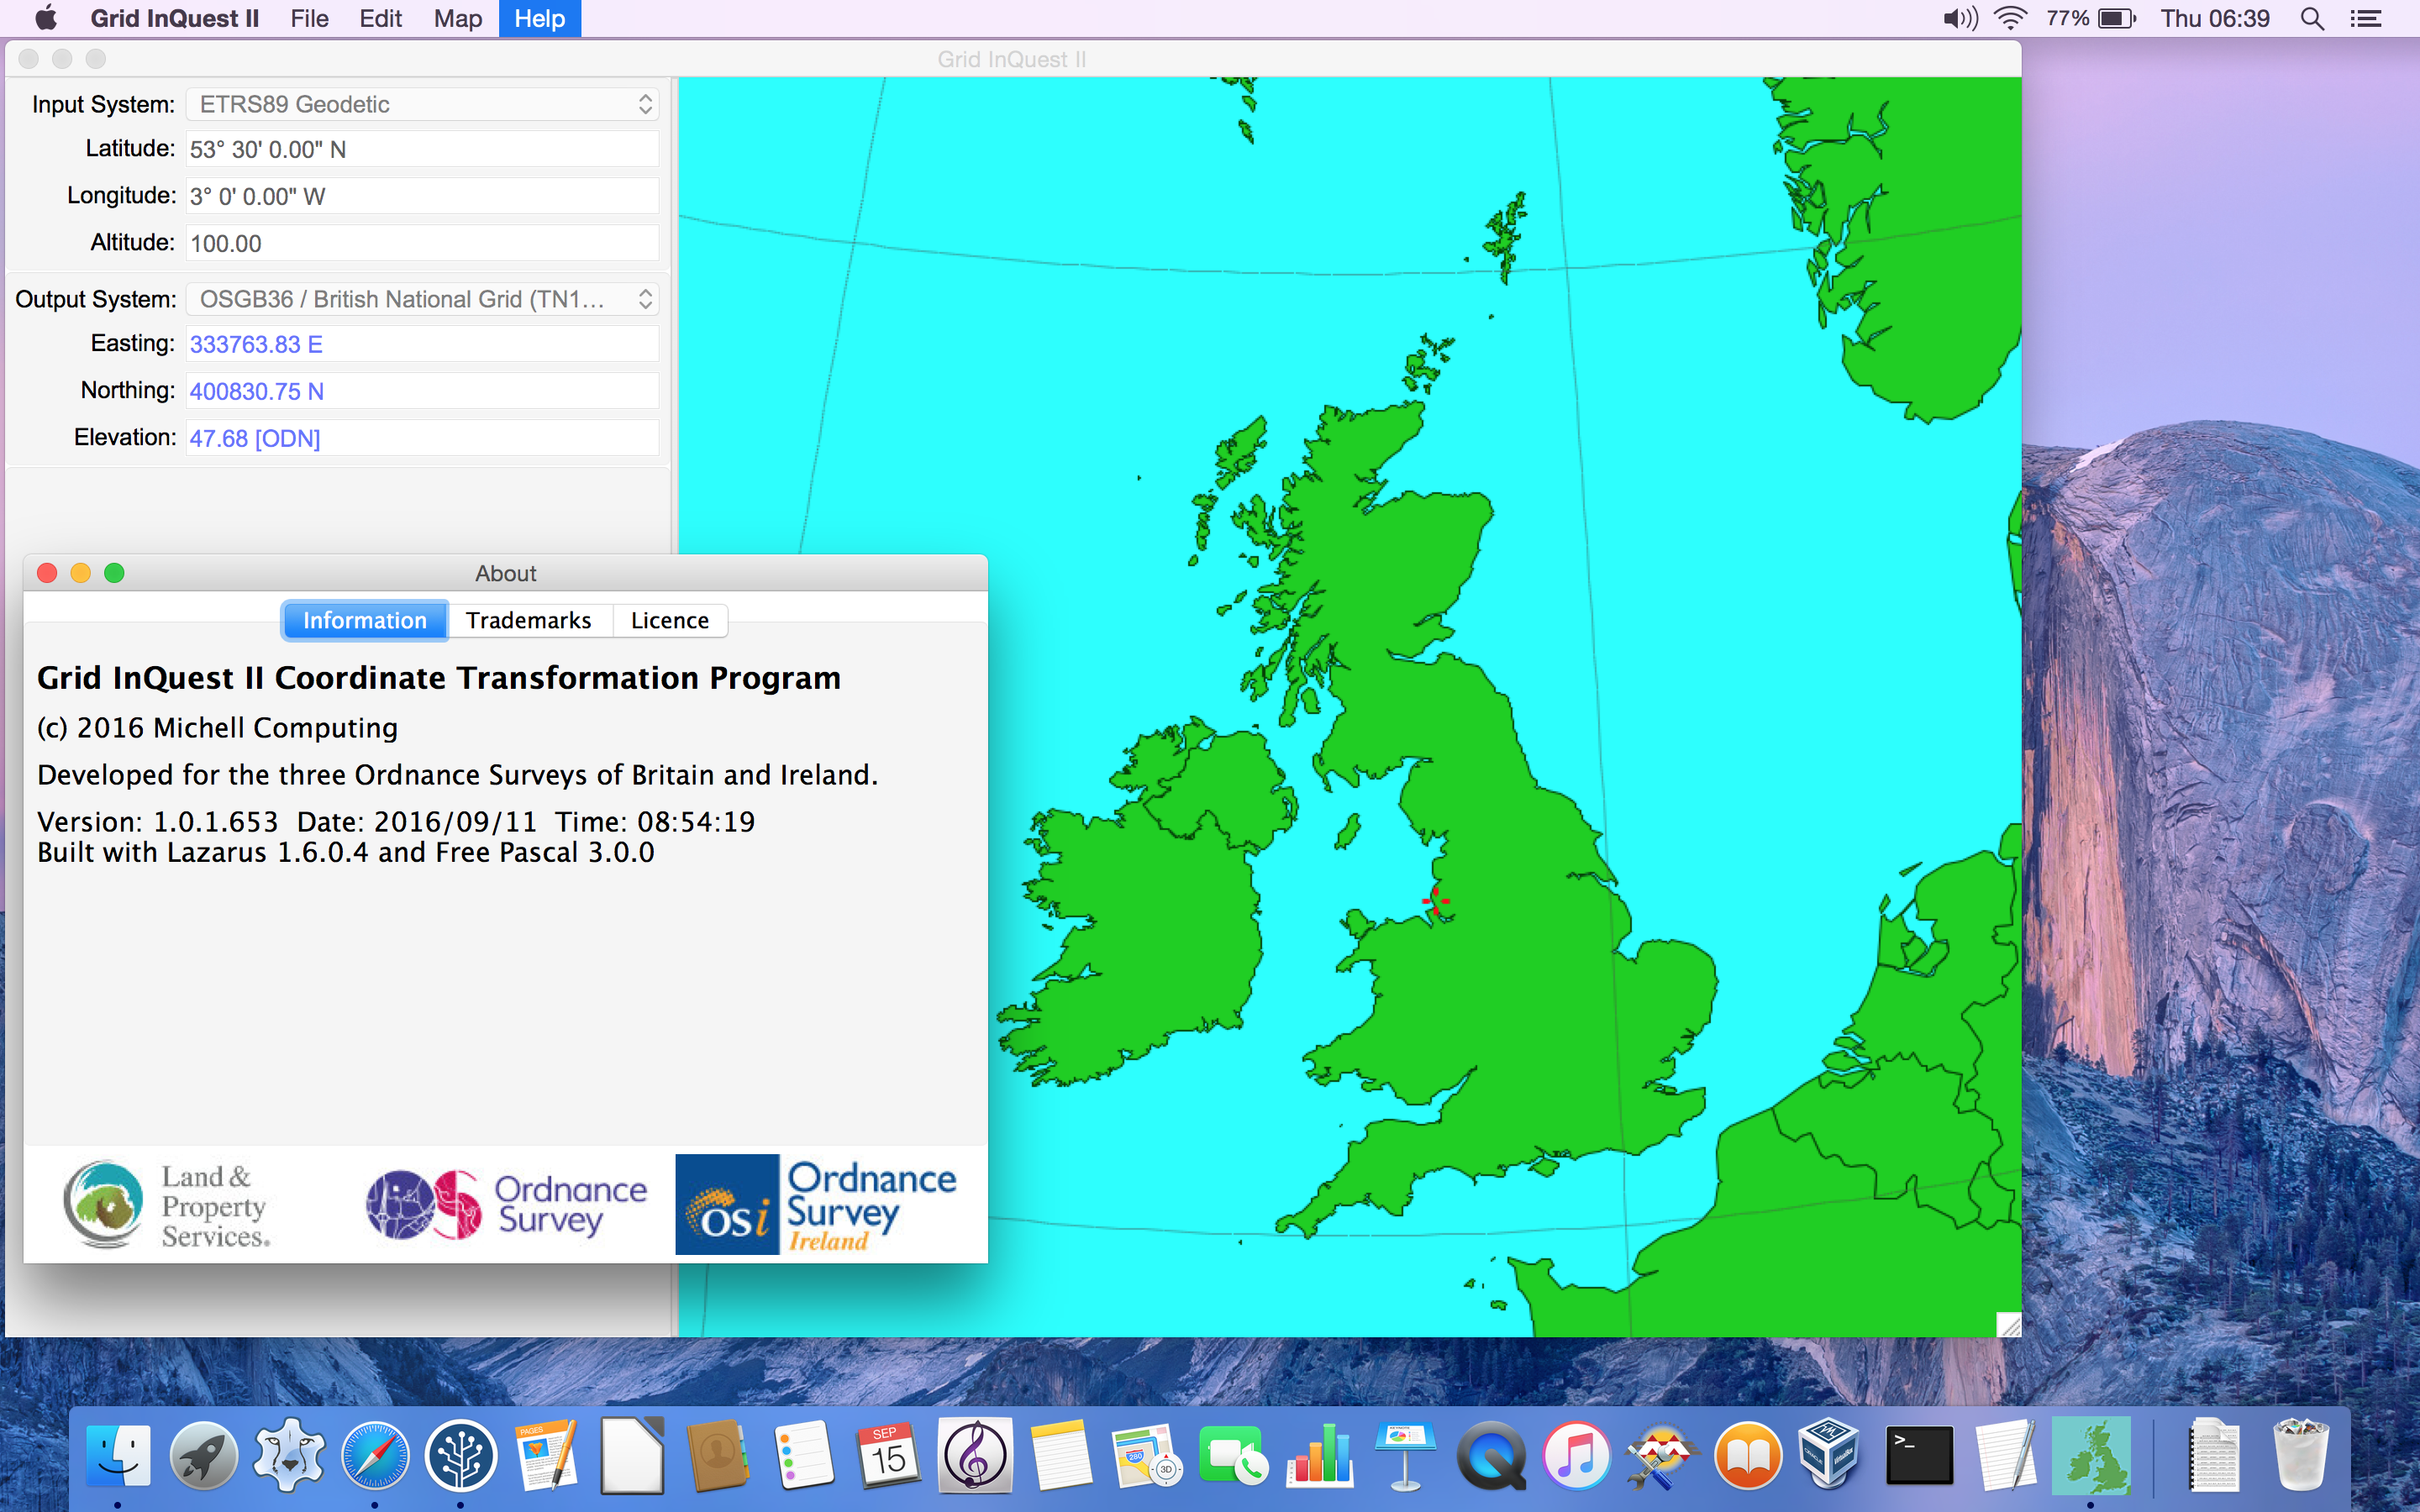
Task: Open VirtualBox from the Dock
Action: (x=1829, y=1455)
